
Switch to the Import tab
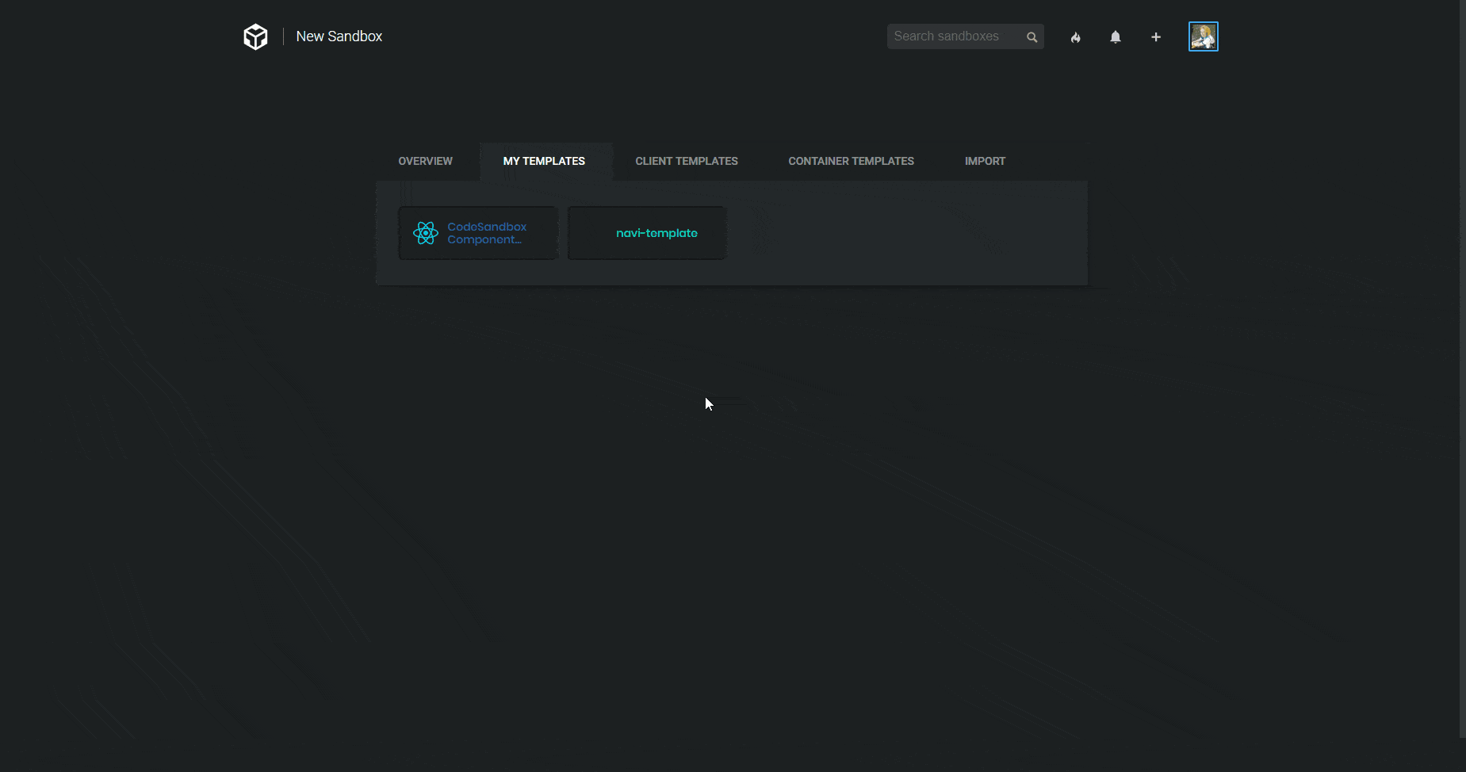(985, 161)
